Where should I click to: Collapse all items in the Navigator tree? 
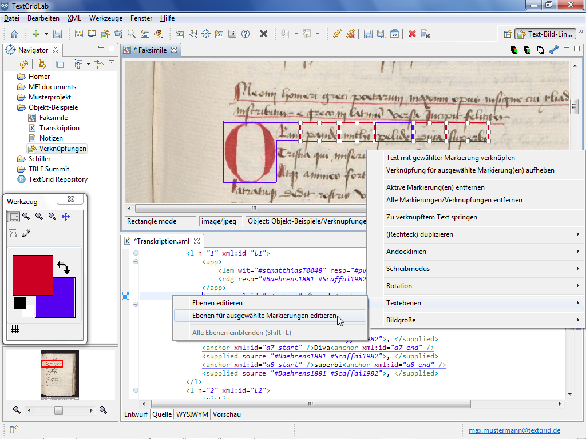click(60, 64)
